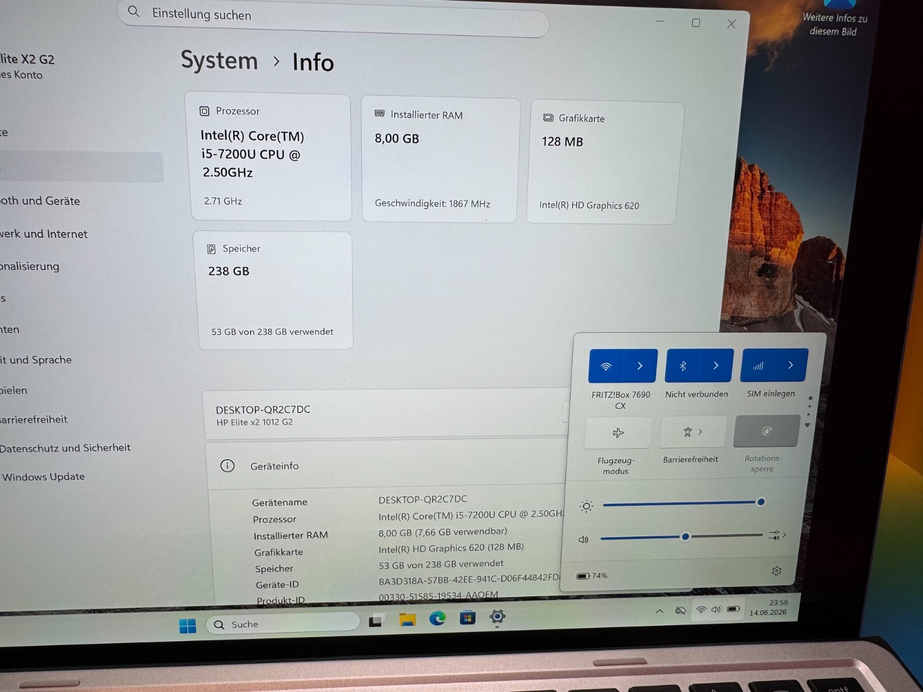Viewport: 923px width, 692px height.
Task: Open the Windows Start menu
Action: (x=187, y=626)
